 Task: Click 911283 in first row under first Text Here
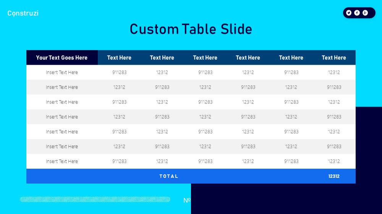119,72
